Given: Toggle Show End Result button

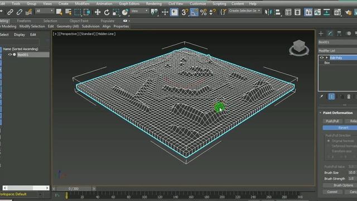Looking at the screenshot, I should coord(331,97).
